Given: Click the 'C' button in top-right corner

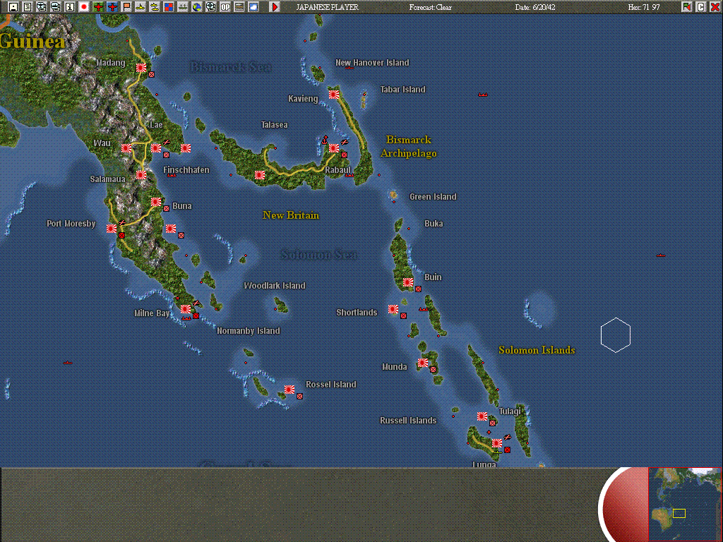Looking at the screenshot, I should point(701,7).
